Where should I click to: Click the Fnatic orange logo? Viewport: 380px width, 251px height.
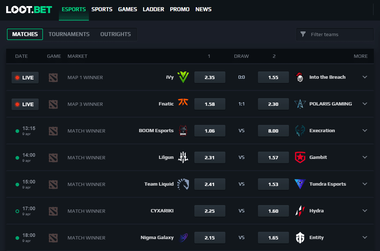pos(183,102)
